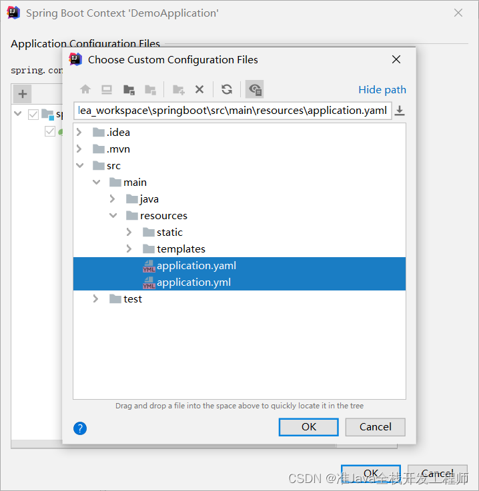Open the help question mark icon
Image resolution: width=479 pixels, height=491 pixels.
[80, 428]
